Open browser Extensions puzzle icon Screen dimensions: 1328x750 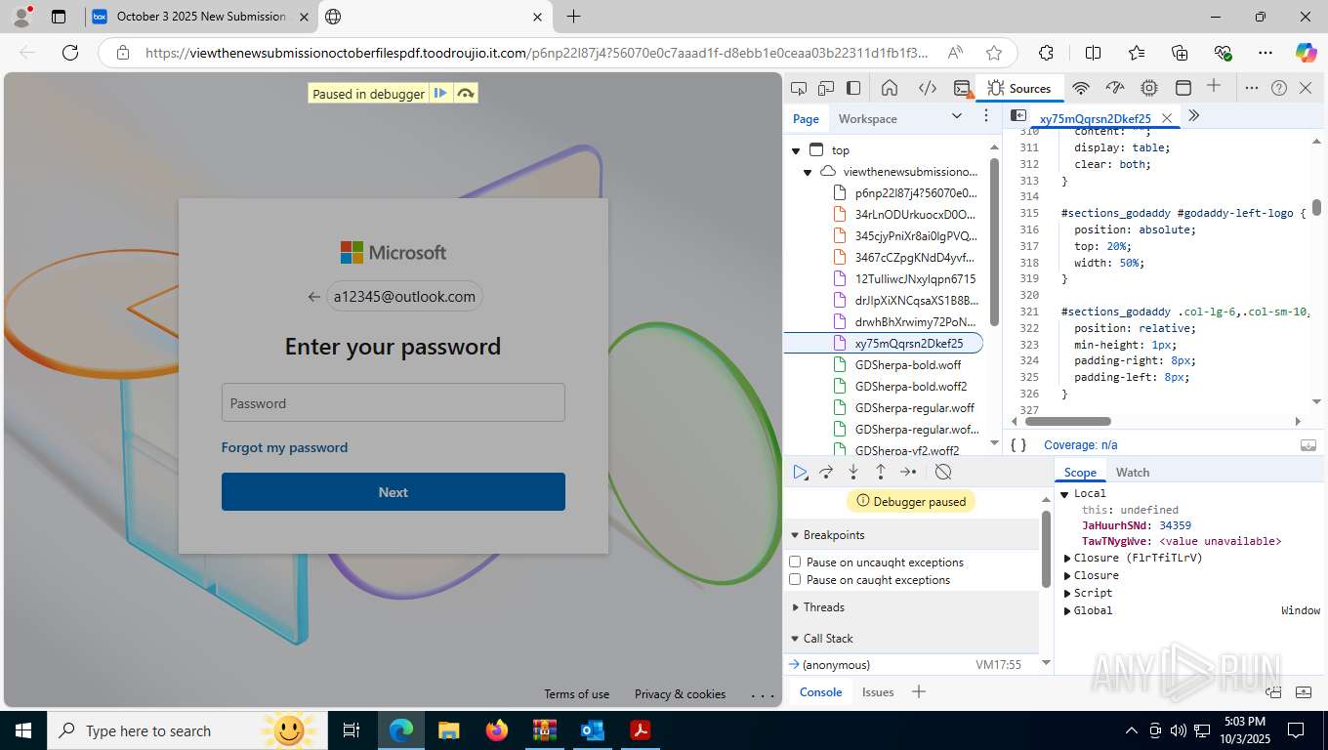click(1046, 53)
